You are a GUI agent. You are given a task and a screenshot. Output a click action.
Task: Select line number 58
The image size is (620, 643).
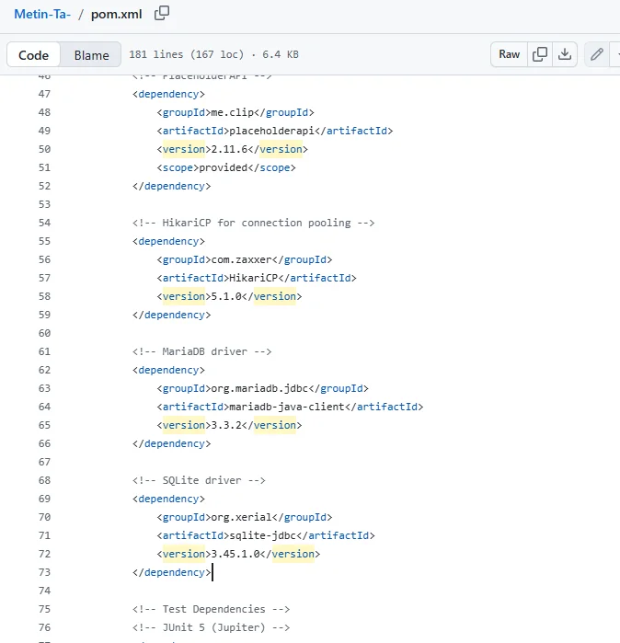coord(44,296)
